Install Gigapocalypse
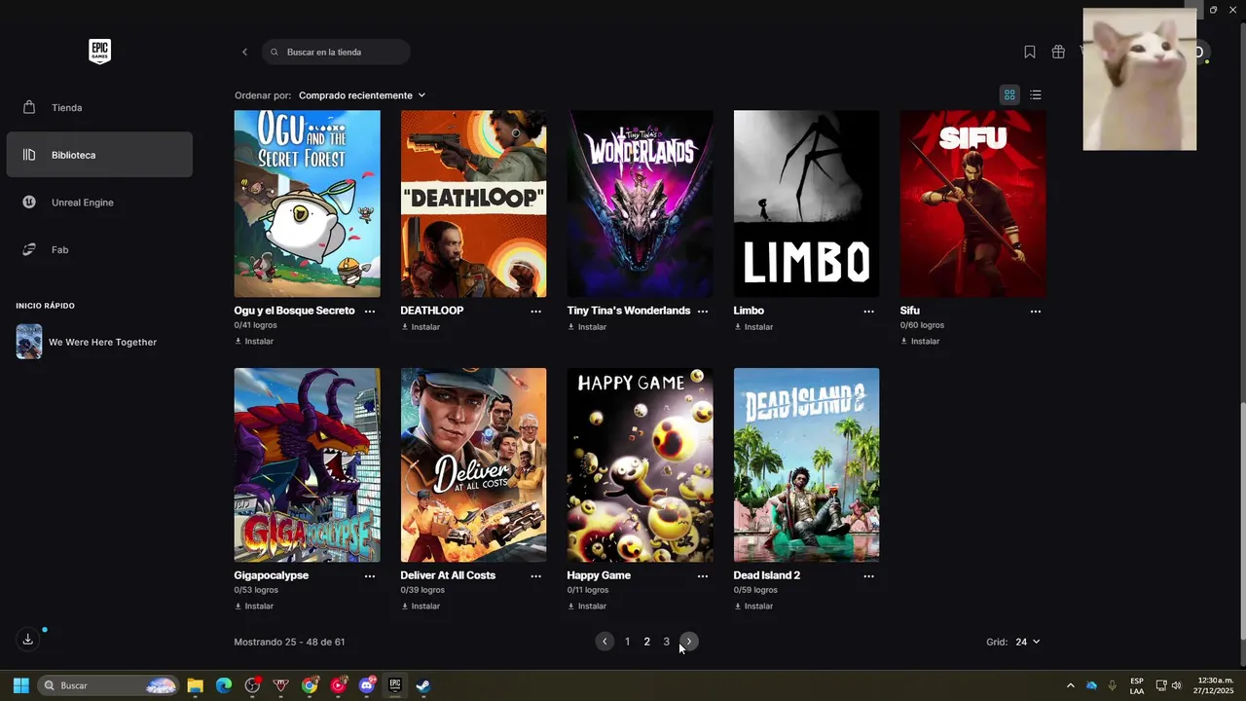This screenshot has width=1246, height=701. (x=254, y=607)
